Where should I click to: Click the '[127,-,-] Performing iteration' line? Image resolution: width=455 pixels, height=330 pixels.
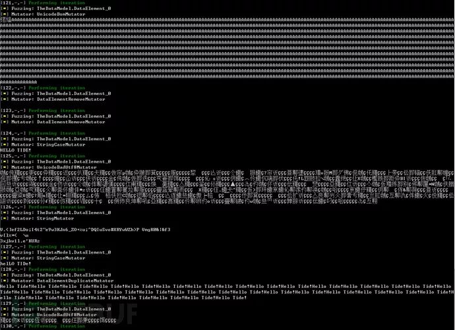43,246
